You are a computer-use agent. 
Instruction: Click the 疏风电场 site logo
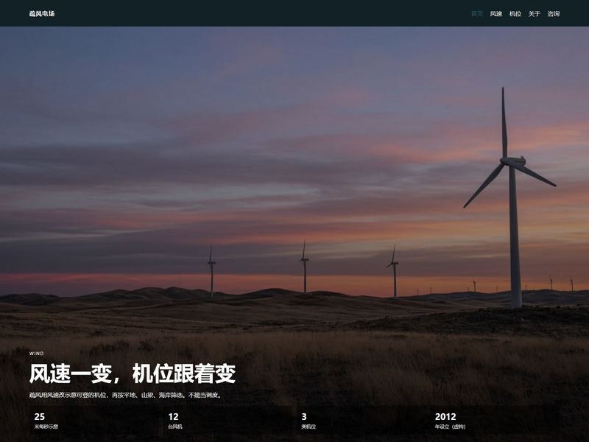point(42,13)
